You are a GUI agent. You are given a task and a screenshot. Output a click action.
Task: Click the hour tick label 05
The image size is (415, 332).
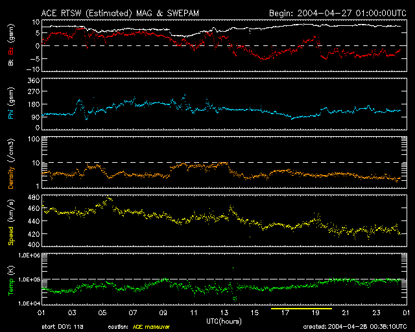click(x=102, y=313)
